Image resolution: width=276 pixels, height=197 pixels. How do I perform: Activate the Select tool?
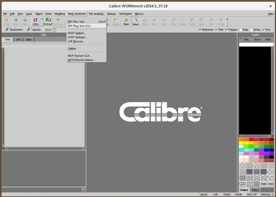tap(136, 22)
